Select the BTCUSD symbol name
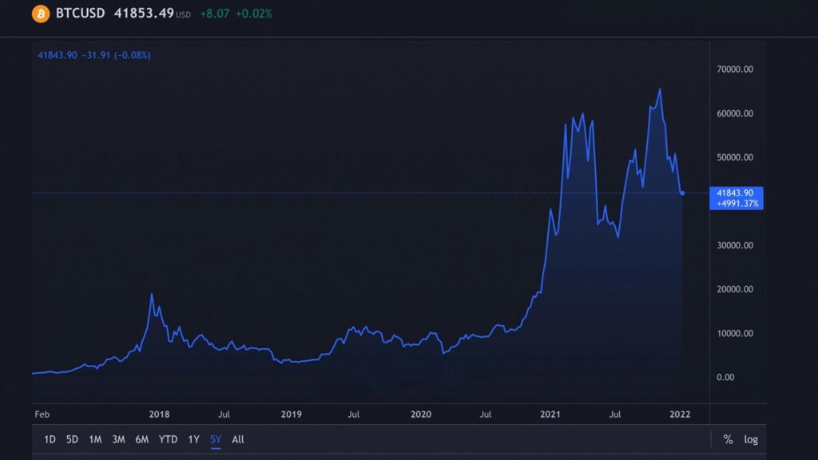Image resolution: width=818 pixels, height=460 pixels. pyautogui.click(x=81, y=13)
